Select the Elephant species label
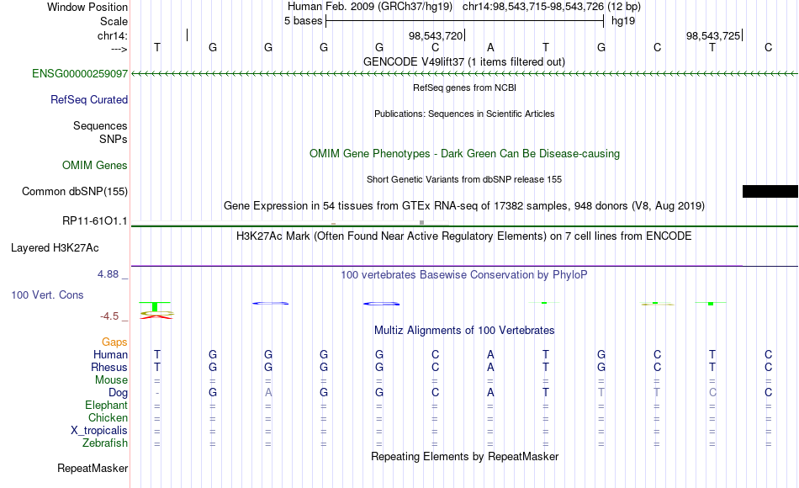 pos(106,405)
